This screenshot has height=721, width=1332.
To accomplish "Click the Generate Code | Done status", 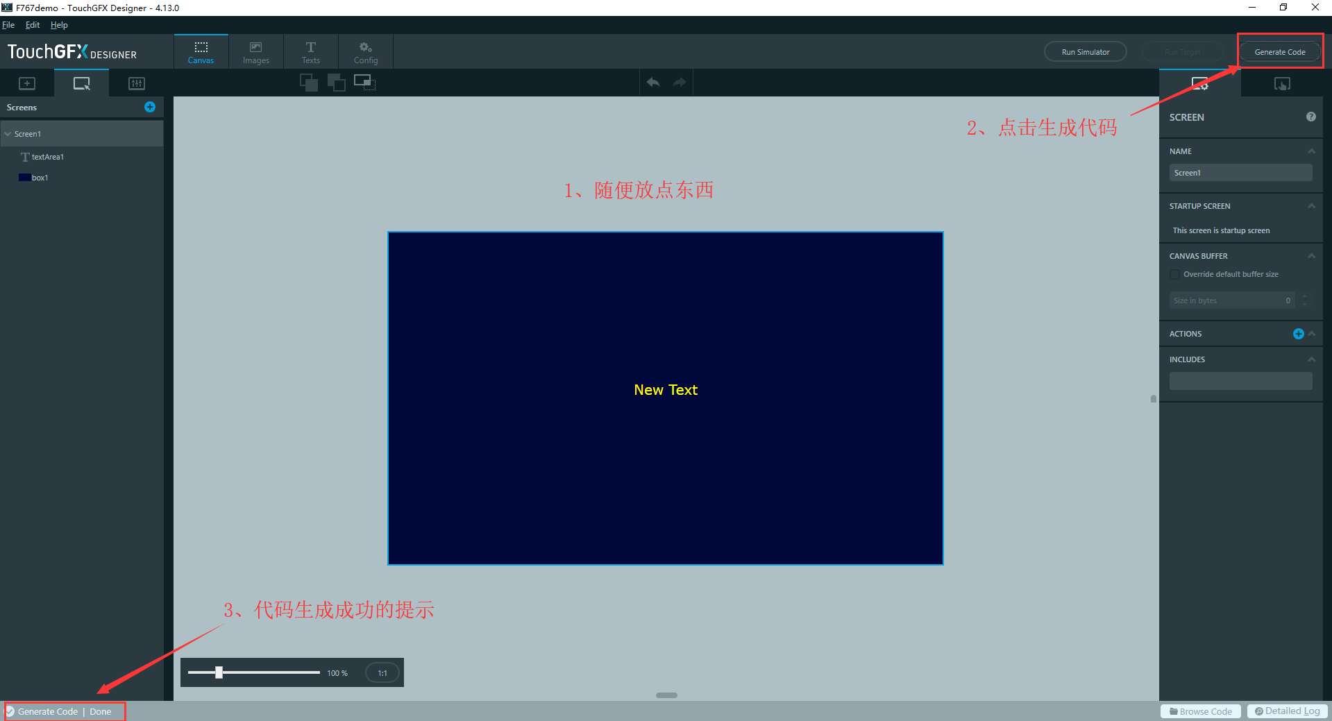I will (x=65, y=711).
